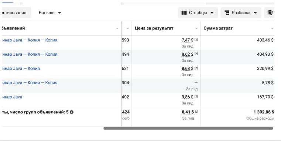Open arrow menu of Цена за результат column
This screenshot has width=281, height=141.
pos(196,28)
